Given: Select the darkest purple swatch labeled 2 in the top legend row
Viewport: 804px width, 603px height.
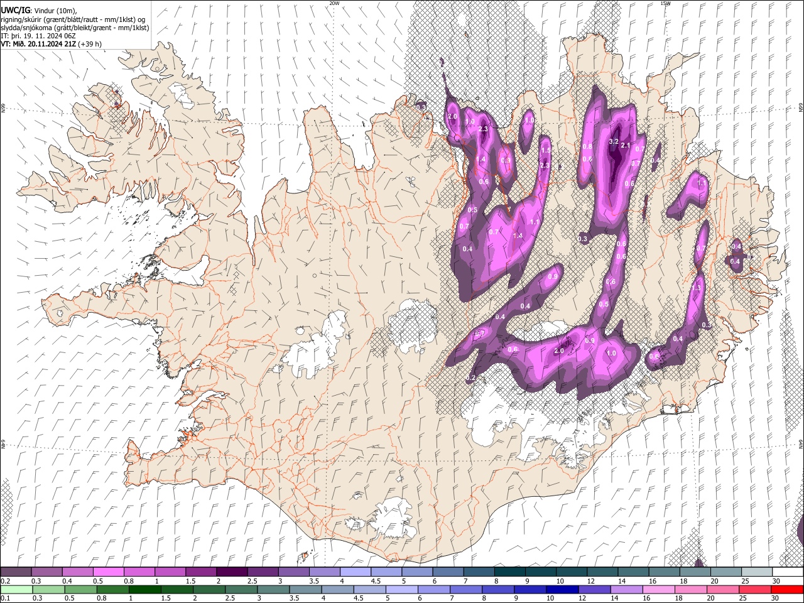Looking at the screenshot, I should tap(231, 573).
